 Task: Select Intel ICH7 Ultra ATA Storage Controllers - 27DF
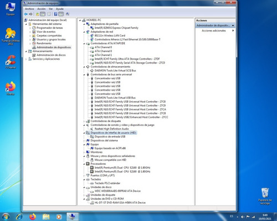click(x=127, y=59)
